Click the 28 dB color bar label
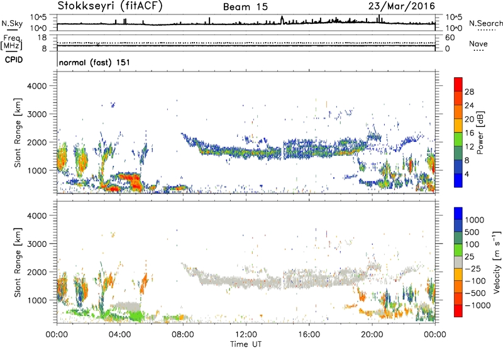This screenshot has height=348, width=503. [x=469, y=92]
